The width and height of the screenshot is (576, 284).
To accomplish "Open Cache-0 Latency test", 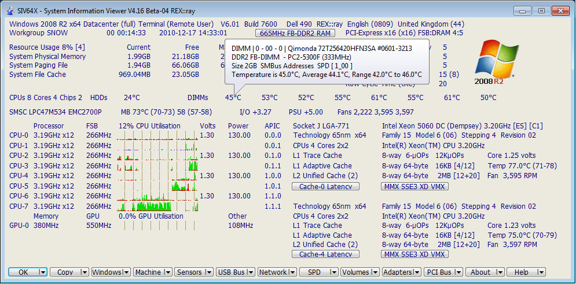I will [x=325, y=186].
